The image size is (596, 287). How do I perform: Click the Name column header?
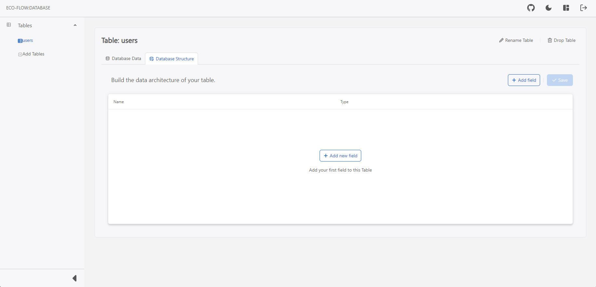click(x=119, y=102)
